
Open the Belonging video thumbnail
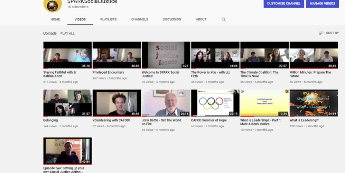click(x=67, y=103)
